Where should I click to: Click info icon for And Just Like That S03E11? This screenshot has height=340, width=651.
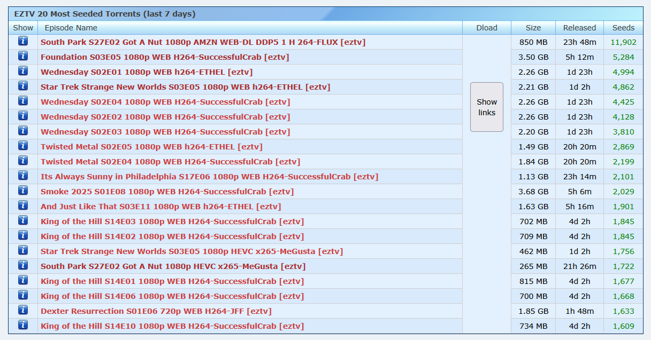click(x=22, y=205)
